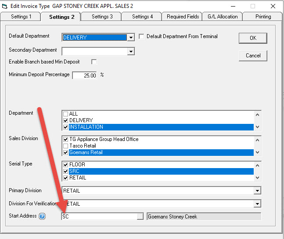284x239 pixels.
Task: Click Minimum Deposit Percentage field
Action: pyautogui.click(x=84, y=75)
